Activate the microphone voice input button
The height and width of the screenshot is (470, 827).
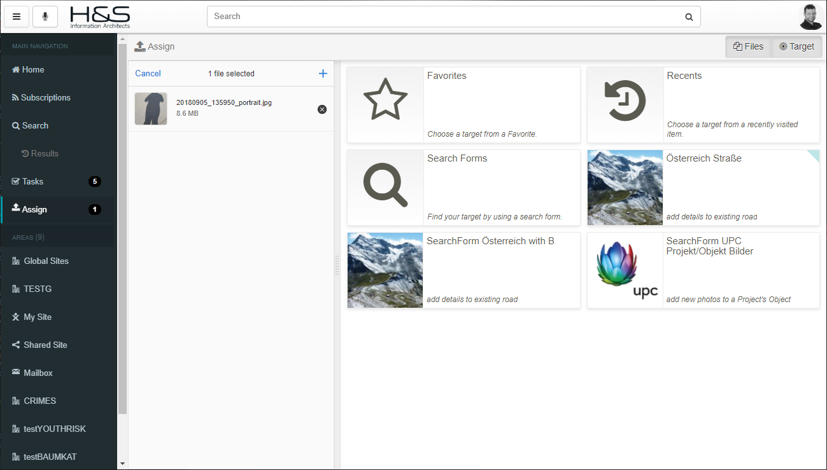(x=45, y=17)
